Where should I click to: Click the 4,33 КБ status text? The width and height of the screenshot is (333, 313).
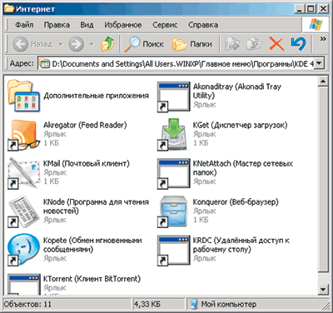tap(147, 305)
